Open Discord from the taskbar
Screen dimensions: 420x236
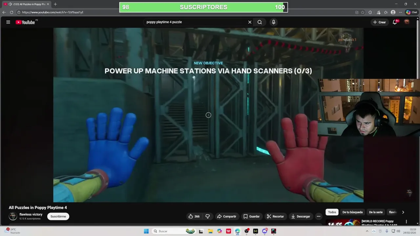[264, 231]
